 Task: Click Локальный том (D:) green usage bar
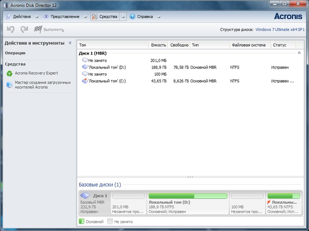click(x=187, y=196)
